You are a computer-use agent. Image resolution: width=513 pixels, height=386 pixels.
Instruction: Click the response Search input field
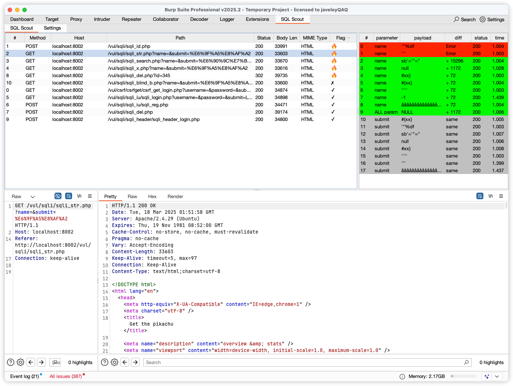(304, 362)
